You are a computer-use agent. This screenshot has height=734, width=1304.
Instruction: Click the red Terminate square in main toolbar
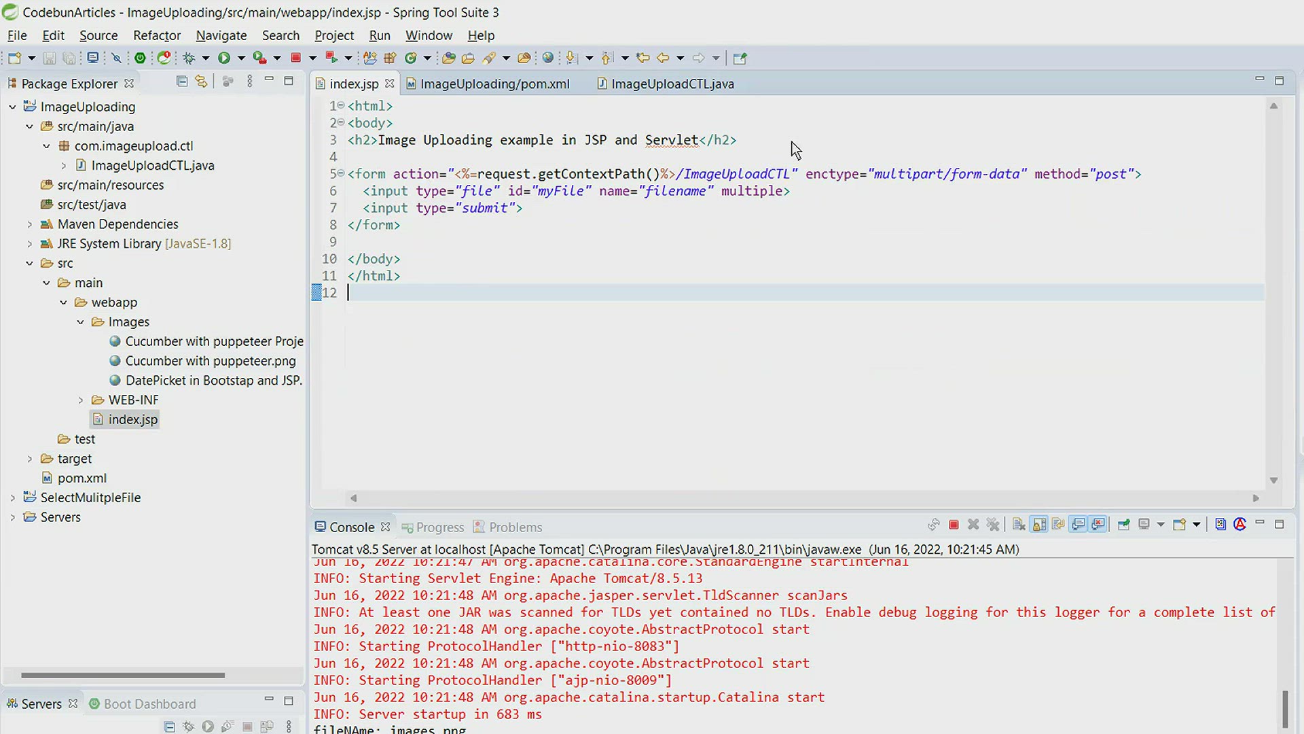(295, 58)
